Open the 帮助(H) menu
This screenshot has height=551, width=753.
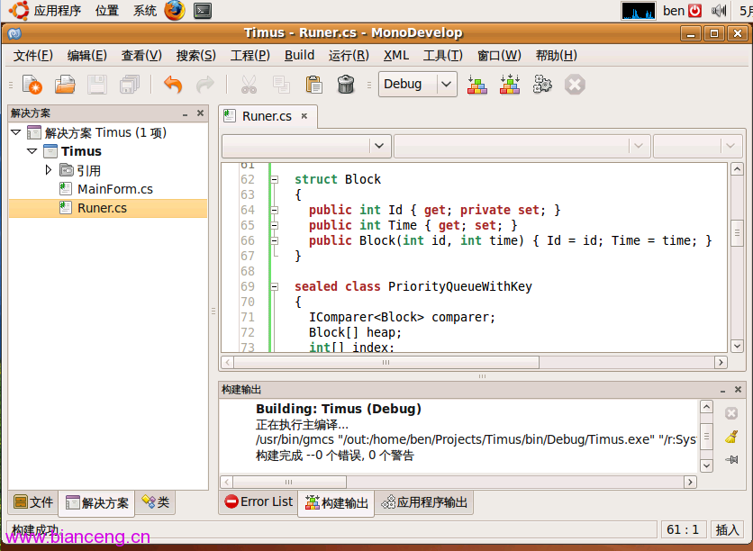point(556,55)
